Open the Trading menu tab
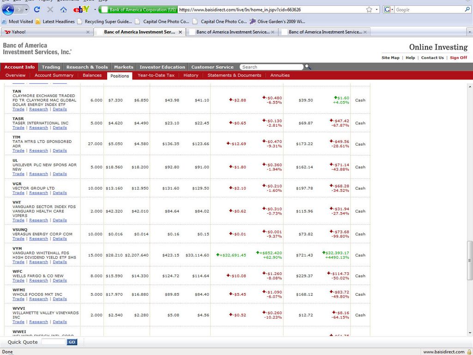Image resolution: width=473 pixels, height=355 pixels. [51, 67]
